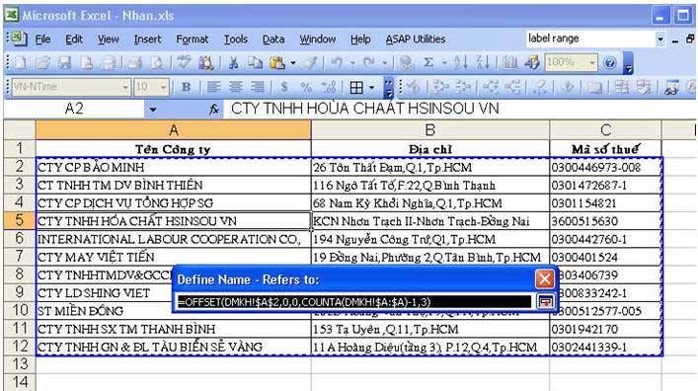This screenshot has width=698, height=391.
Task: Open the font size 10 dropdown
Action: (x=163, y=87)
